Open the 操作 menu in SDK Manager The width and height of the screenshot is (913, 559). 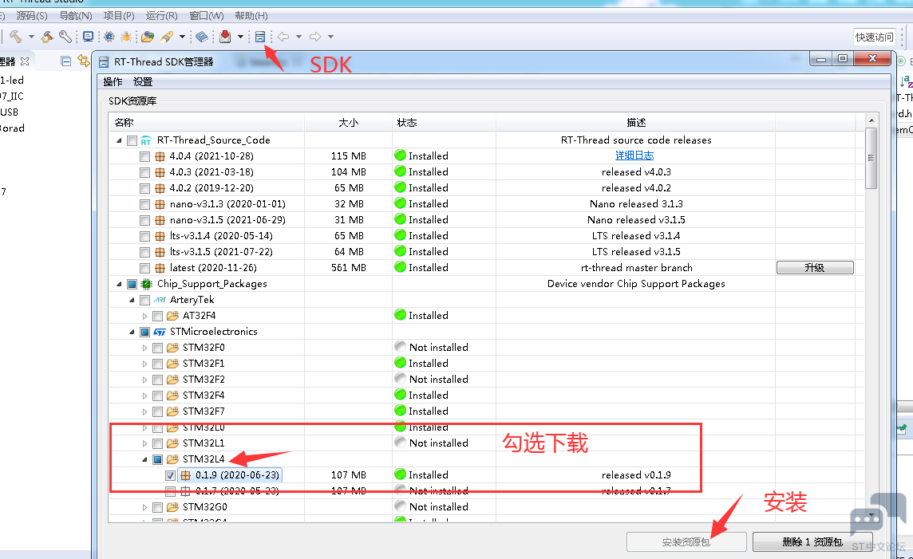[113, 82]
